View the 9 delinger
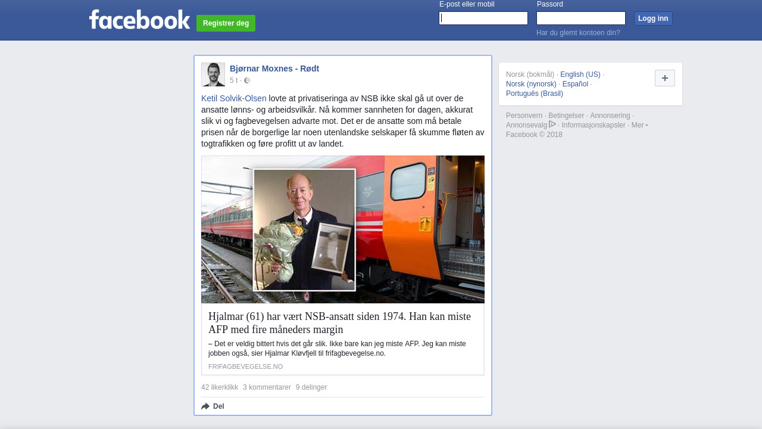This screenshot has height=429, width=762. (x=311, y=387)
